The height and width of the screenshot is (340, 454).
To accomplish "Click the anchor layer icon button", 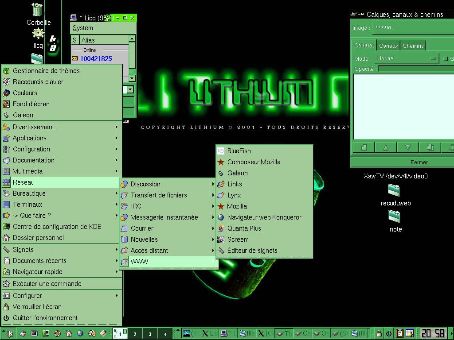I will pyautogui.click(x=448, y=147).
